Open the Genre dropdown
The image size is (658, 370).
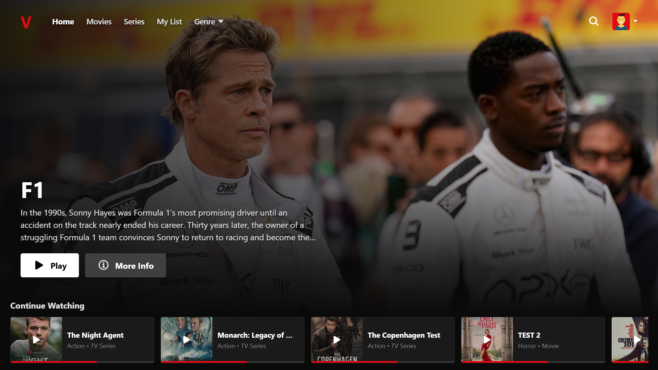tap(209, 22)
